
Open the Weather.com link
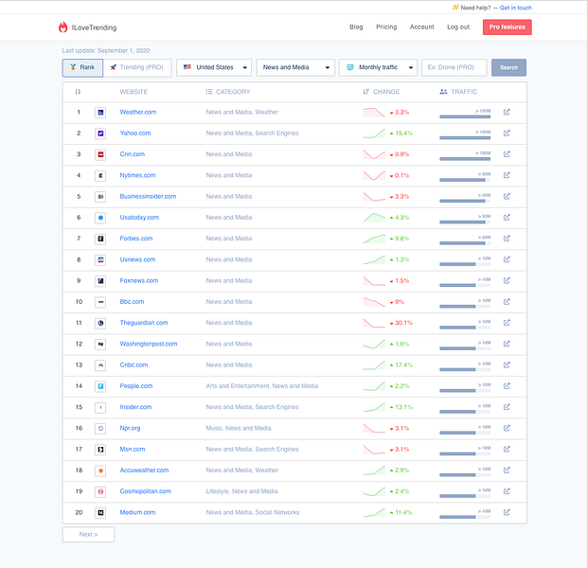138,112
